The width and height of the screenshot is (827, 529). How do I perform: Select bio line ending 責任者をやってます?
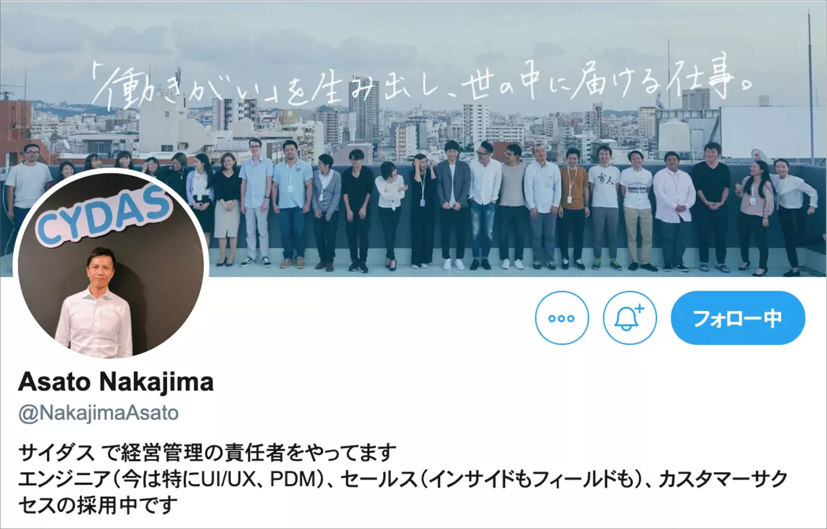click(x=207, y=453)
